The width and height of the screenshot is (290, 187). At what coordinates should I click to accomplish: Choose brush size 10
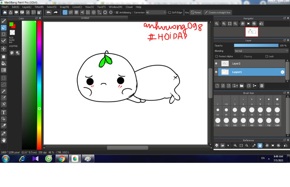(x=277, y=100)
